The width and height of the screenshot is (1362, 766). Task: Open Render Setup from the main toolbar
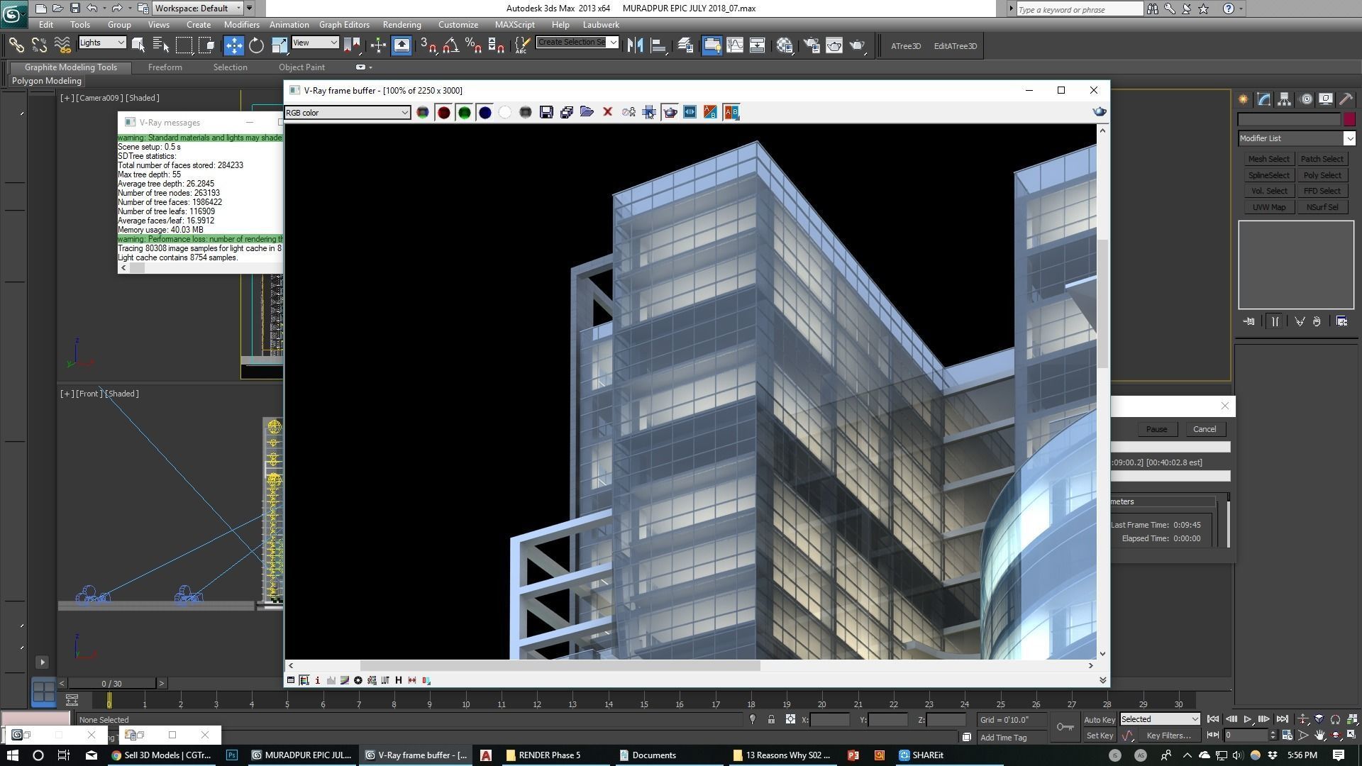(x=811, y=45)
